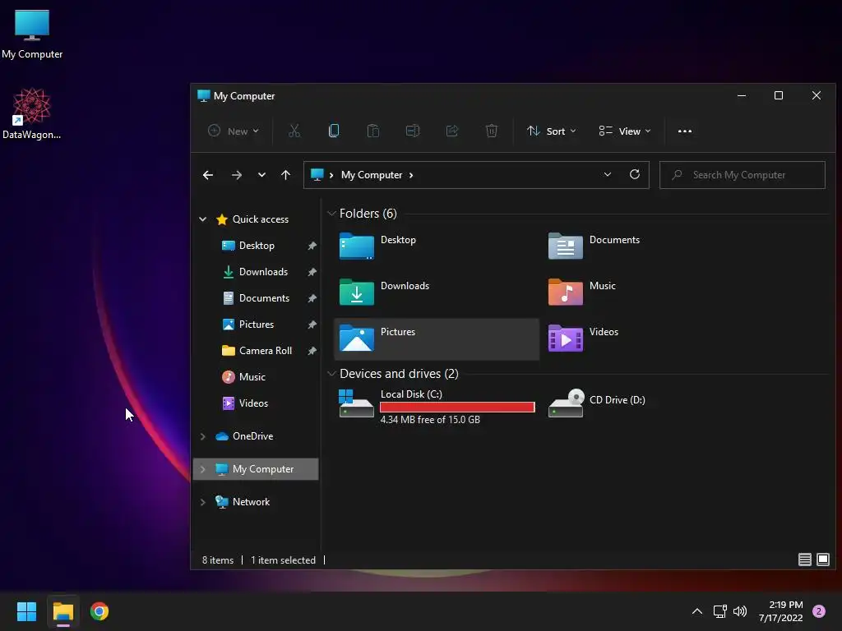The image size is (842, 631).
Task: Go back with the left arrow
Action: click(x=208, y=175)
